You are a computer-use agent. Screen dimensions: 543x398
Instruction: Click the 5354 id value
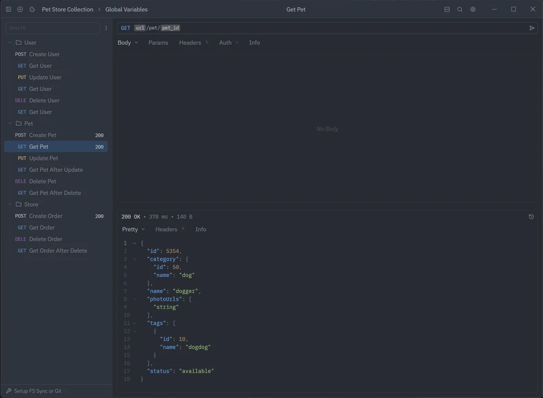(173, 251)
